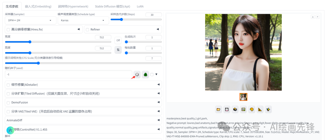
Task: Switch to the 生成参数 tab
Action: (x=12, y=6)
